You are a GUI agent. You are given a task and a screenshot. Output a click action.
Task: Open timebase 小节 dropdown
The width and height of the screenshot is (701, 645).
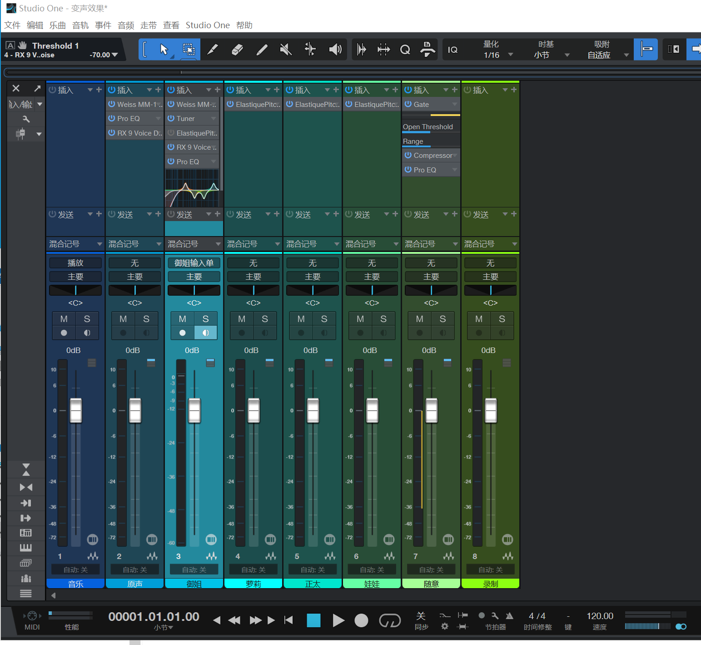pos(567,55)
